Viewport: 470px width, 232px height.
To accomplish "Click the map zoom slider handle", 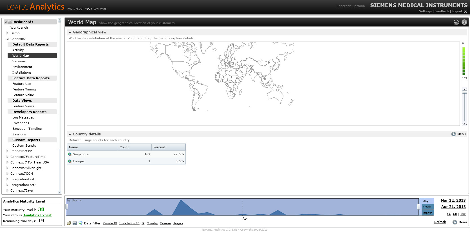I will (x=465, y=92).
